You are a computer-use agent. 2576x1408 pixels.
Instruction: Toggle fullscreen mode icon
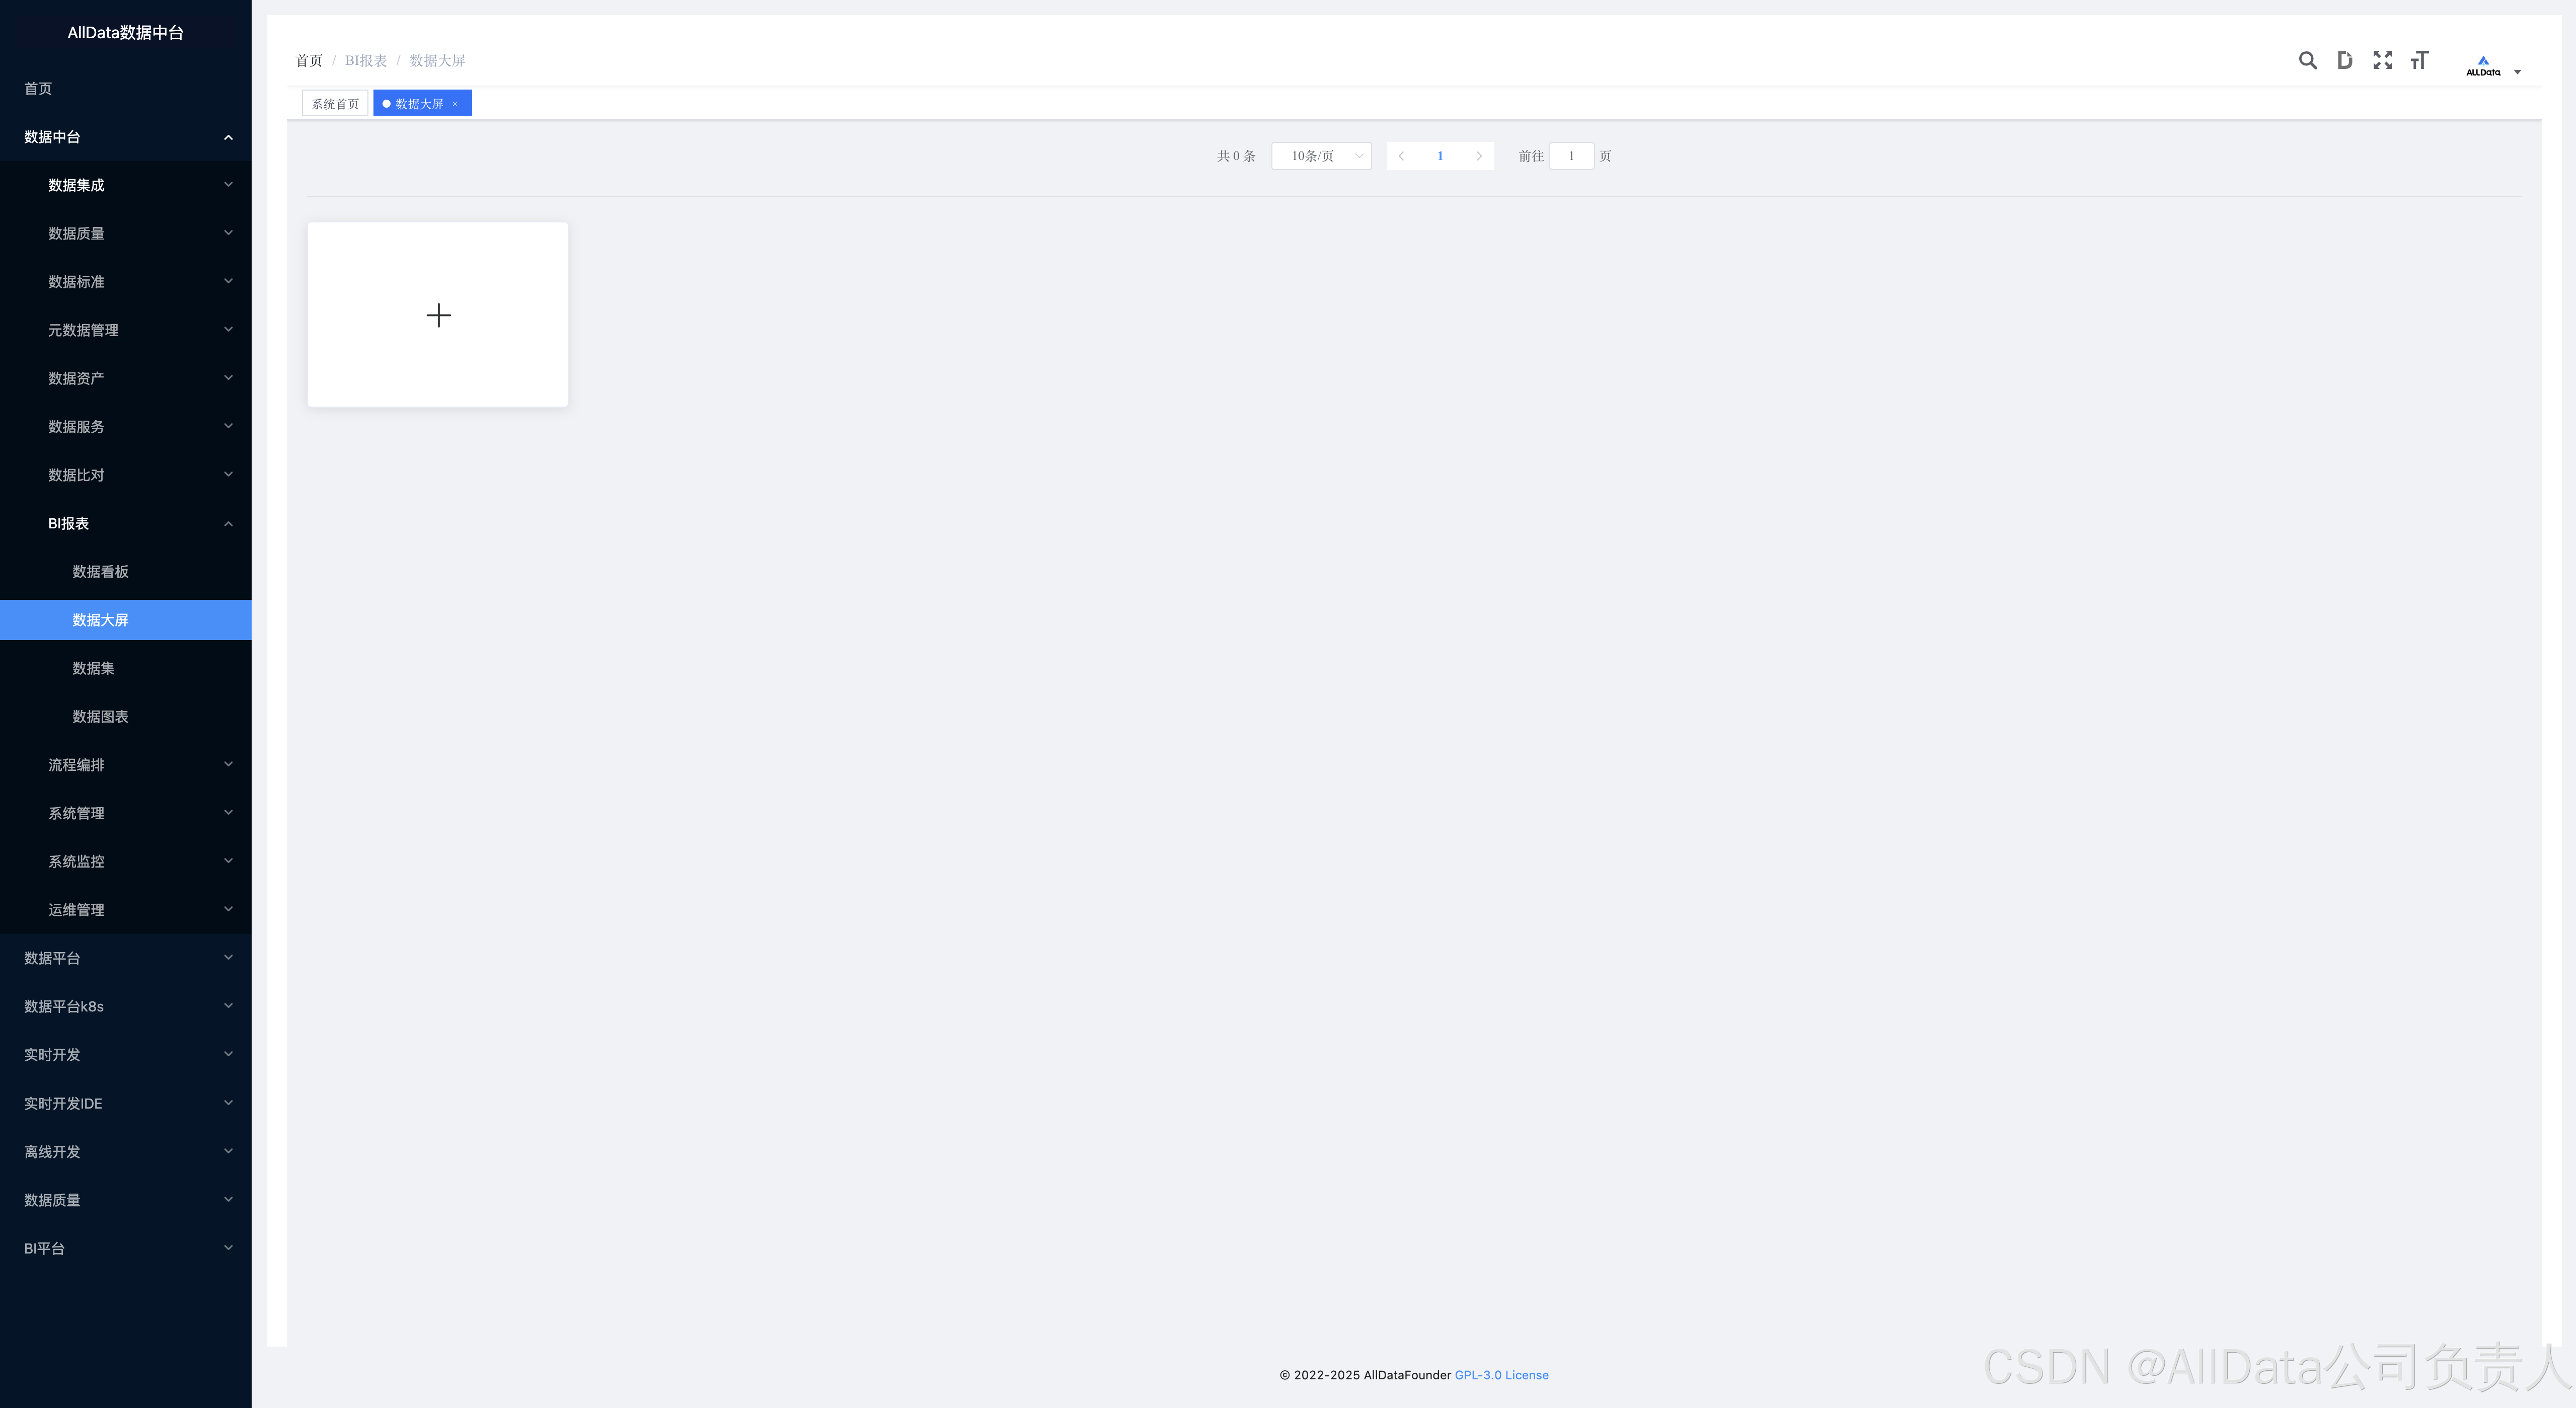point(2382,60)
